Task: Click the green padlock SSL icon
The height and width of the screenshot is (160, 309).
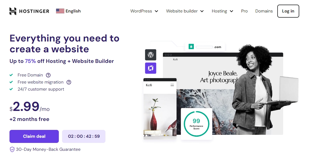Action: (191, 46)
